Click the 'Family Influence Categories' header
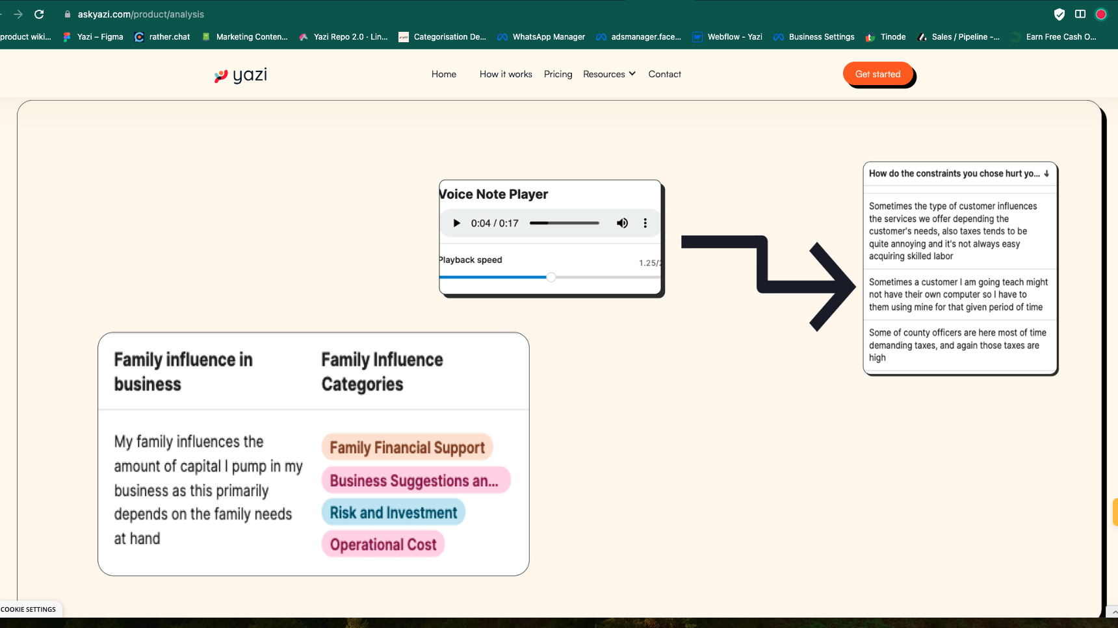This screenshot has height=628, width=1118. [x=382, y=372]
